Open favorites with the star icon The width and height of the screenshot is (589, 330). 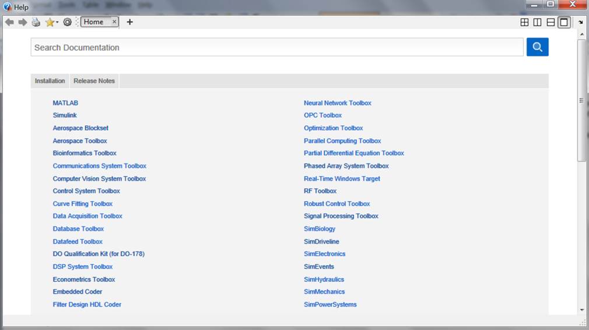49,22
